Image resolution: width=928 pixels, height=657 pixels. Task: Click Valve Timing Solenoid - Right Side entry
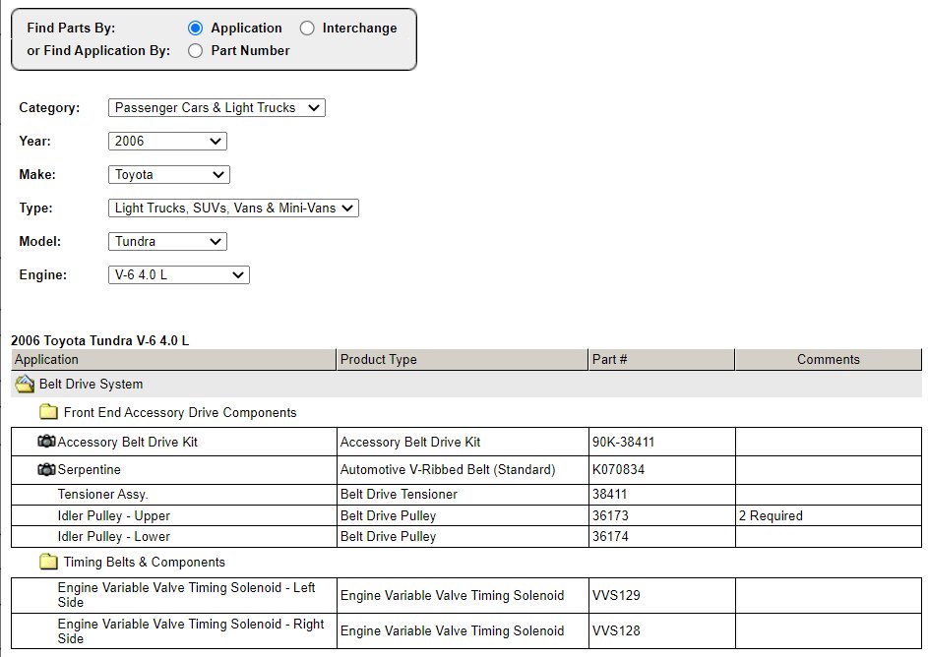(x=191, y=631)
